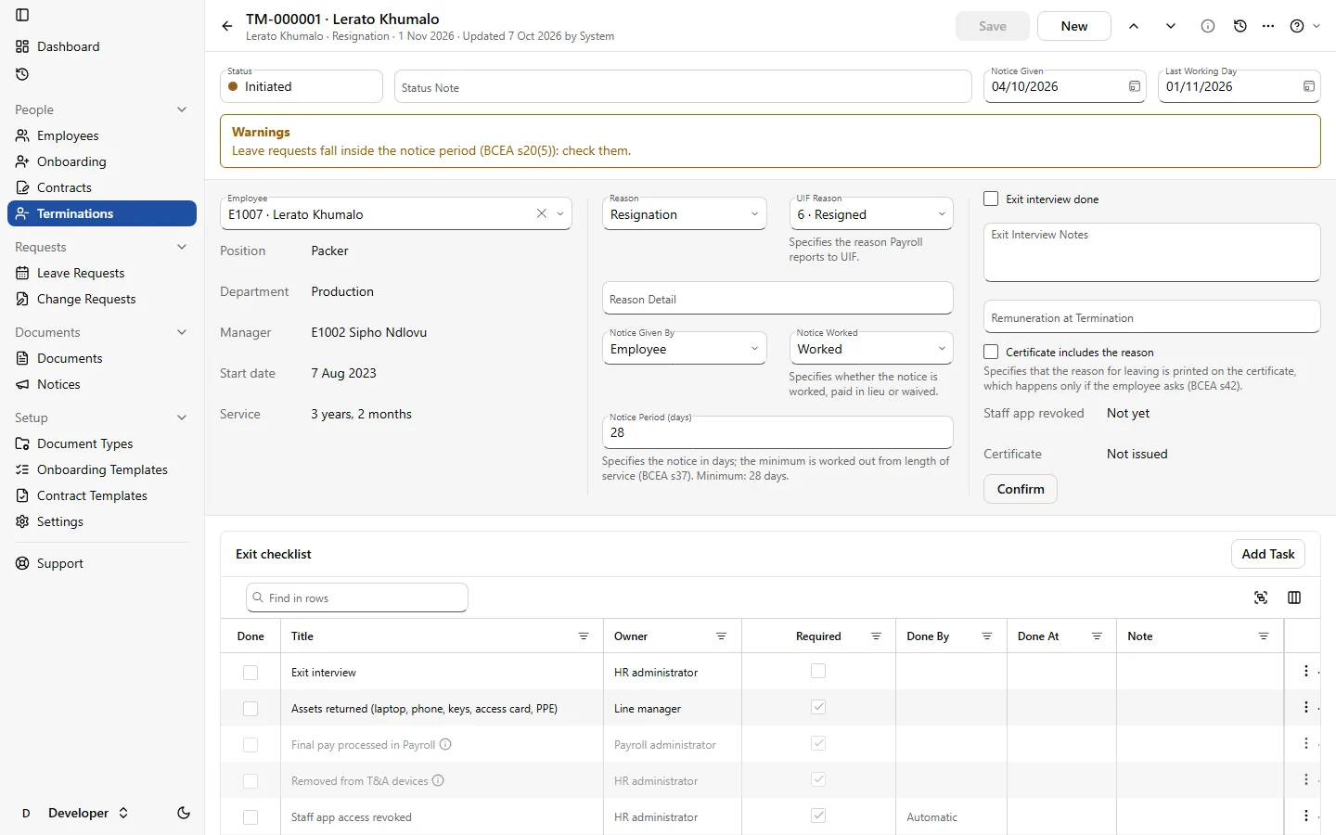Go to Contract Templates in sidebar
The width and height of the screenshot is (1336, 835).
[x=102, y=495]
